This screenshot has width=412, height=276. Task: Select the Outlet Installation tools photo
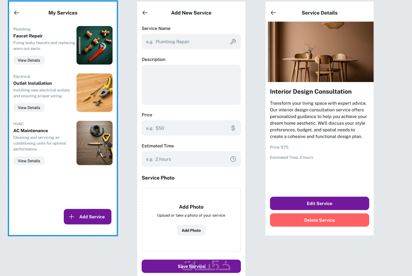(x=94, y=93)
